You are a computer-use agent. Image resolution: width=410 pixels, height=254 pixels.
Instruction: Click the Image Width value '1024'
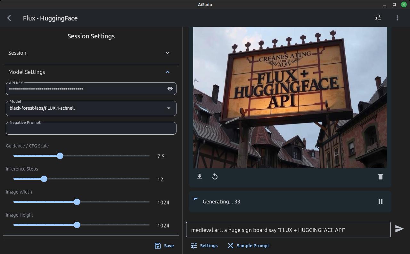pos(163,202)
